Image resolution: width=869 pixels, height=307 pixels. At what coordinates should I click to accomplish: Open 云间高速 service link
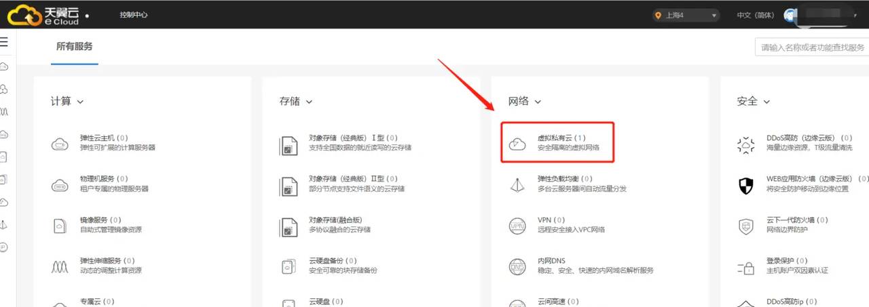pos(558,301)
